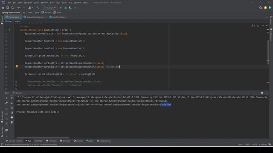273x153 pixels.
Task: Go to previous highlighted error arrow
Action: [x=263, y=25]
